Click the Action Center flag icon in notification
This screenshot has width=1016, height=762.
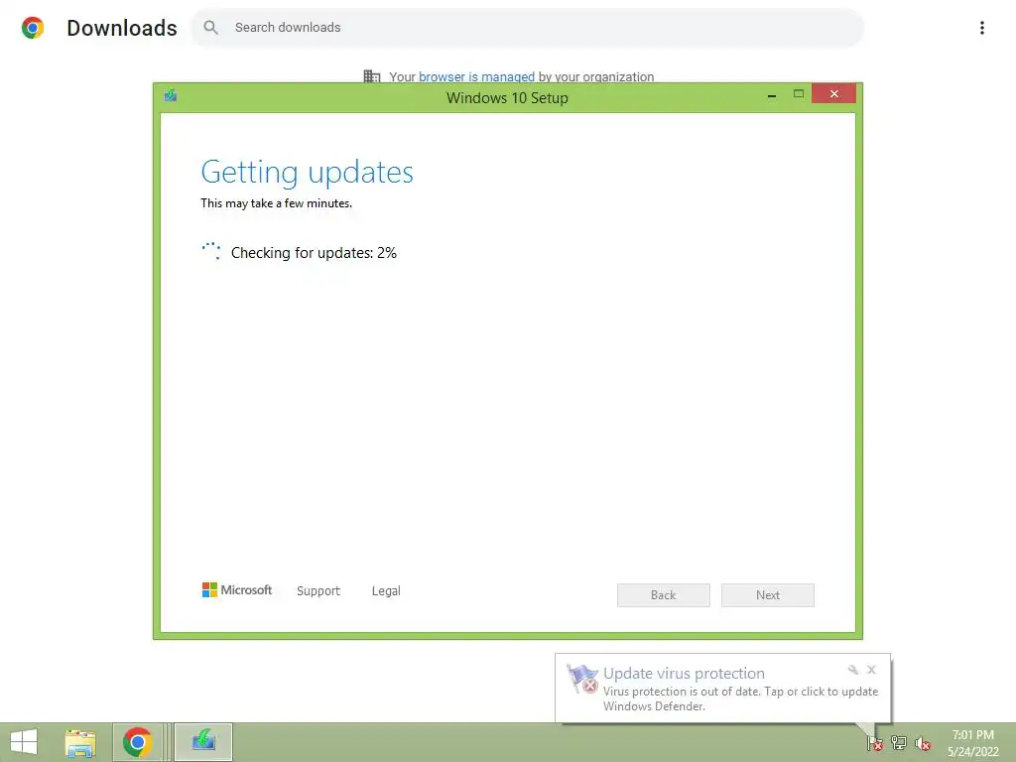point(581,679)
